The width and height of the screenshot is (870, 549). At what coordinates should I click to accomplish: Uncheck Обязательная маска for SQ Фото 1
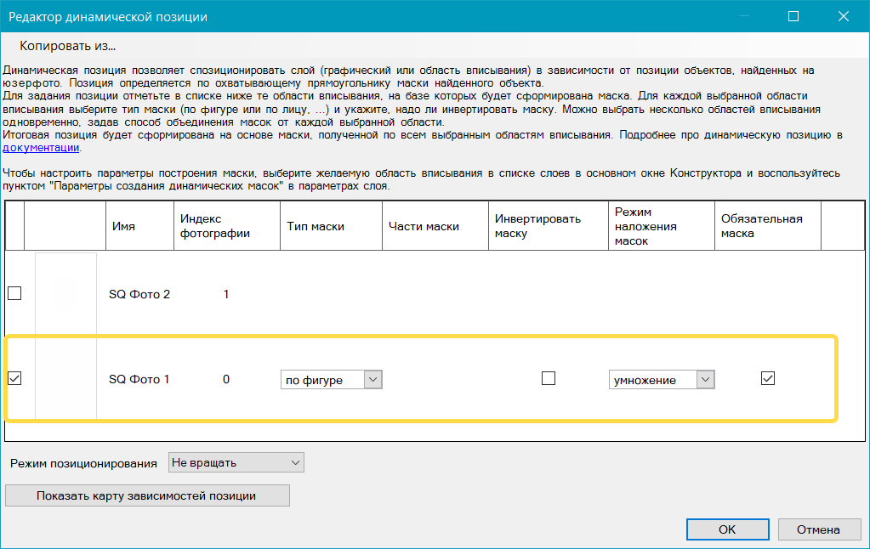tap(768, 379)
